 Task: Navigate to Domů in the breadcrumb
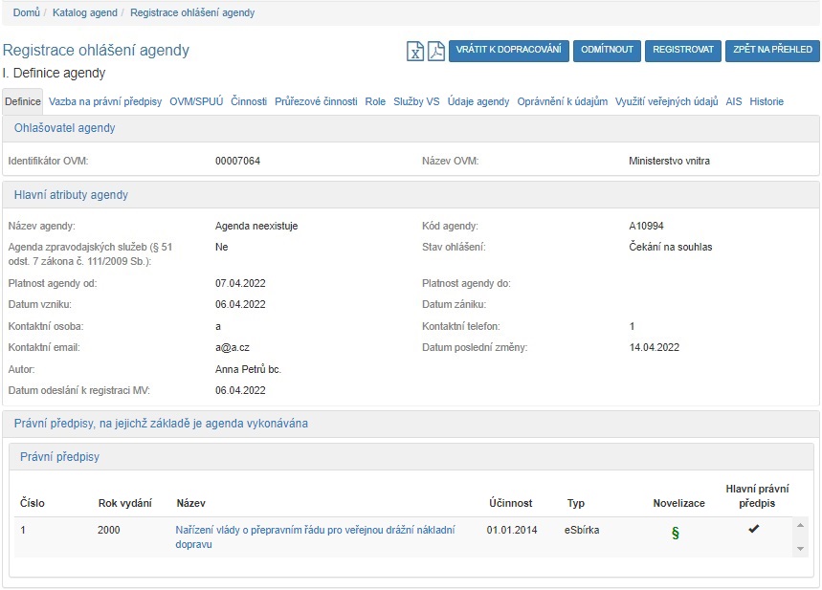[26, 12]
